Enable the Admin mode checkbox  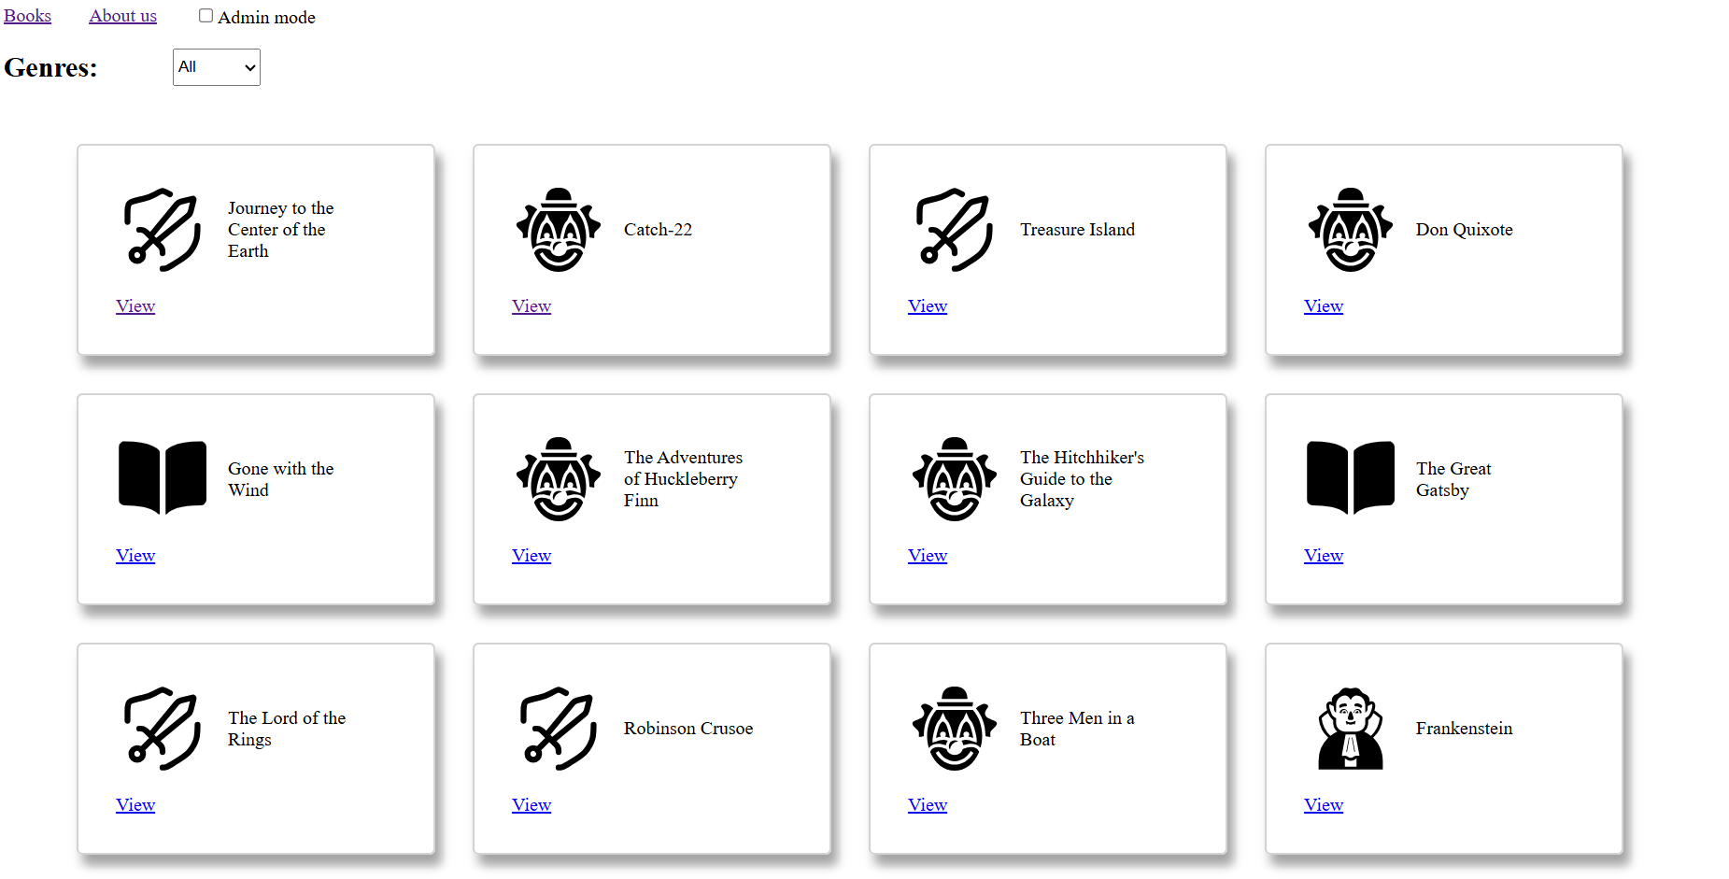[205, 16]
